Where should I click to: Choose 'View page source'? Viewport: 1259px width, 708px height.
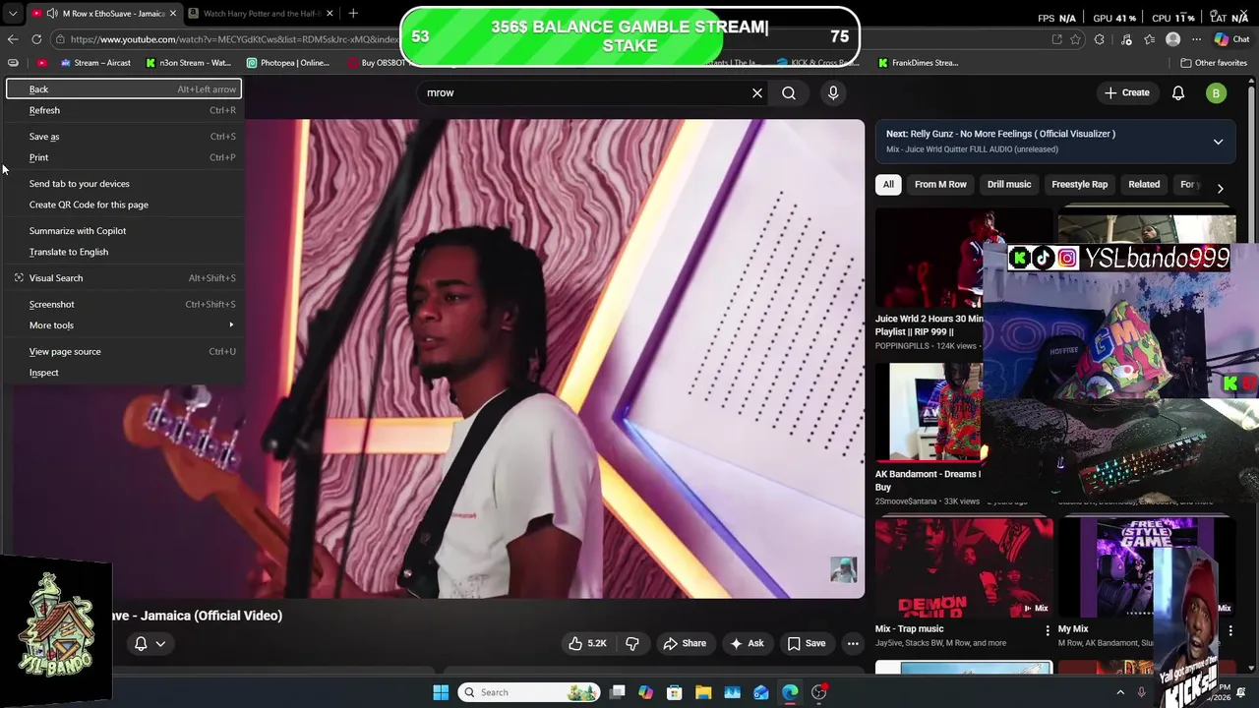pyautogui.click(x=123, y=351)
